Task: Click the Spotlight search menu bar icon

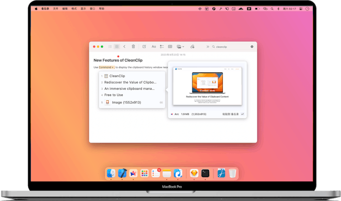Action: coord(272,9)
